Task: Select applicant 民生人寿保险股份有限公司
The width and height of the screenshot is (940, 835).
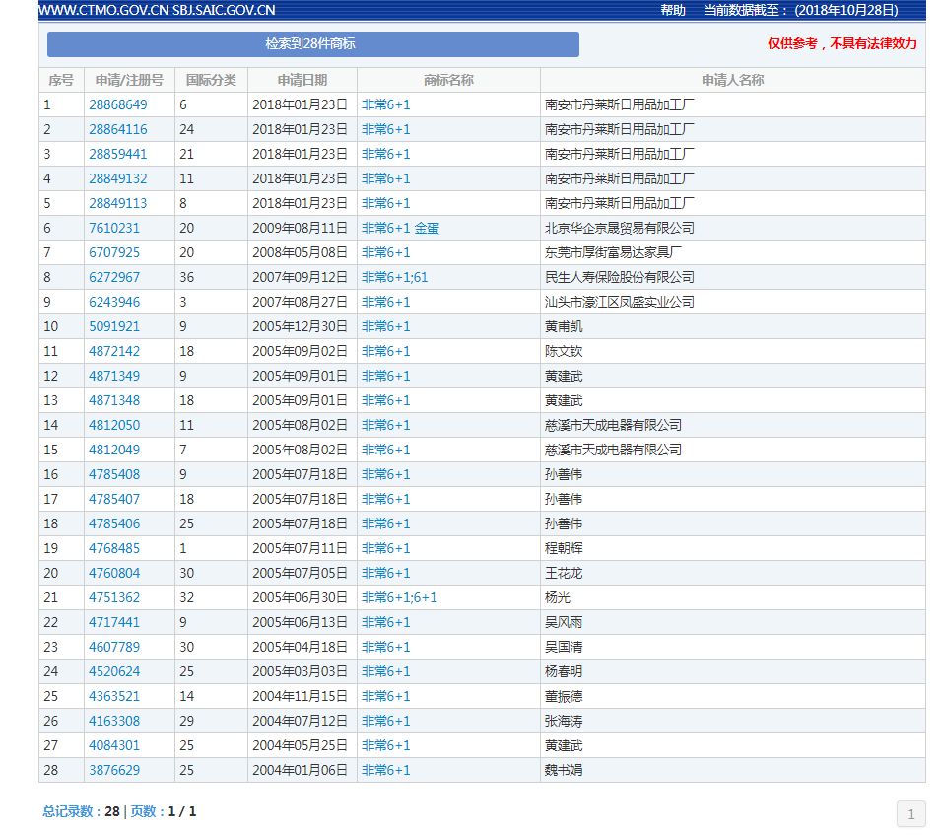Action: tap(619, 277)
